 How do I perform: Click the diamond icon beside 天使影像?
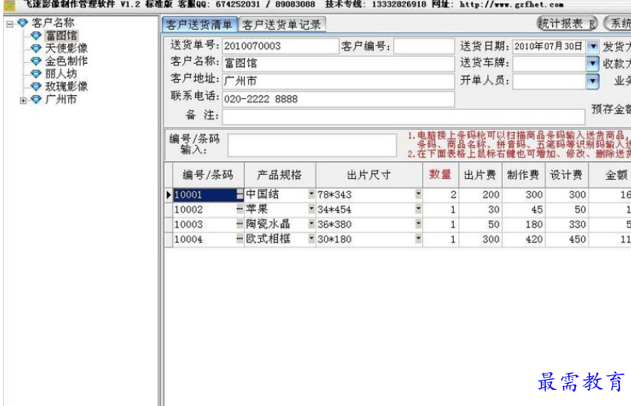coord(36,48)
